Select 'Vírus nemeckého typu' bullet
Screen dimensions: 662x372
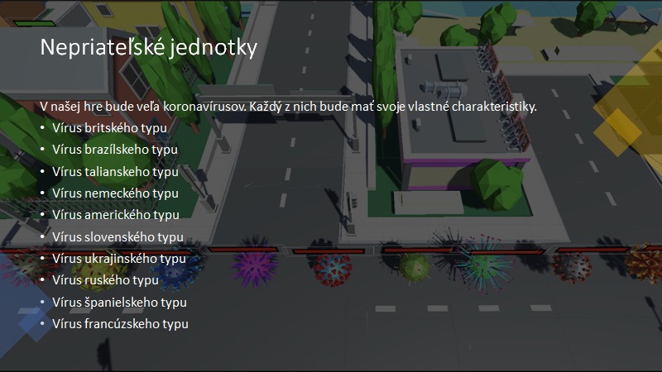[x=115, y=193]
